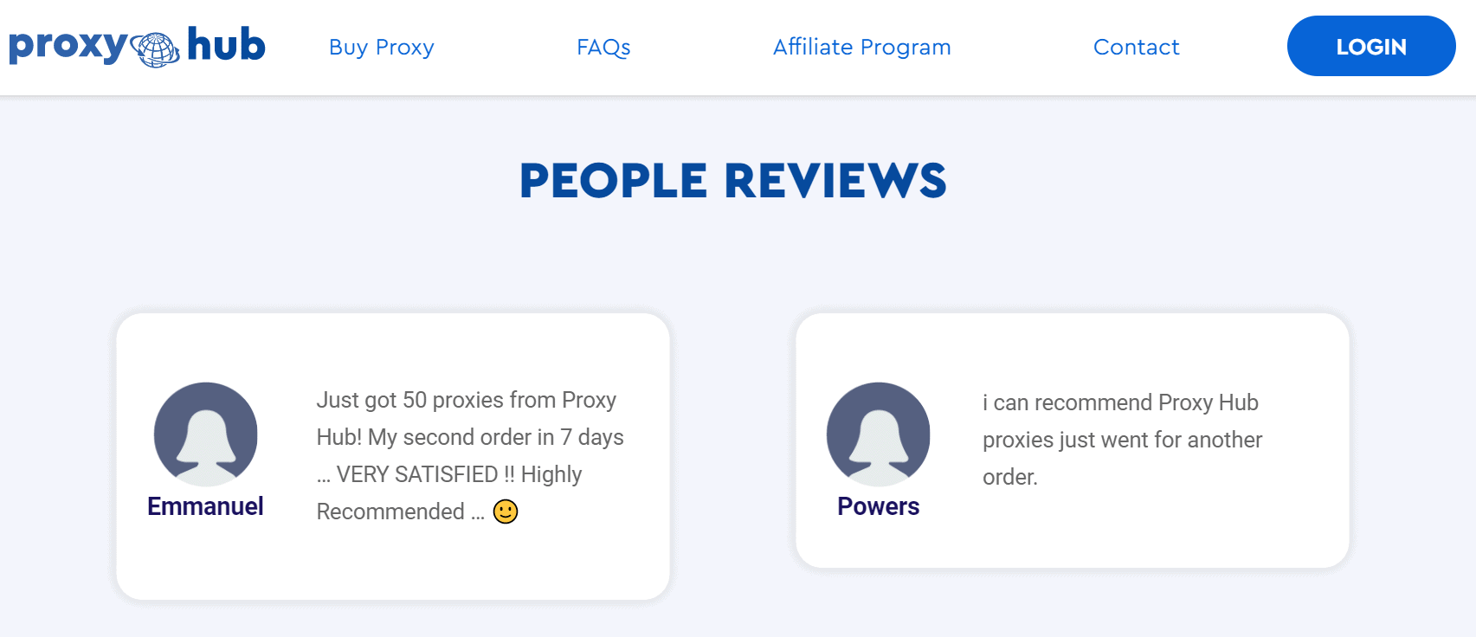Open the Buy Proxy page
This screenshot has width=1476, height=637.
point(382,47)
